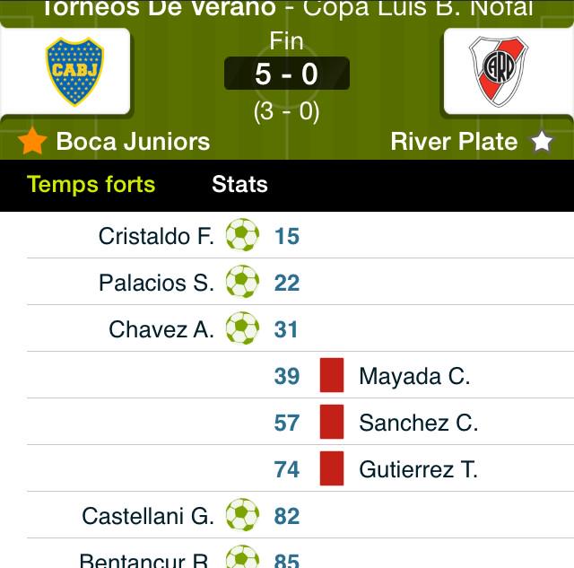Click the goal ball icon beside Chavez A.
This screenshot has height=568, width=574.
(242, 328)
